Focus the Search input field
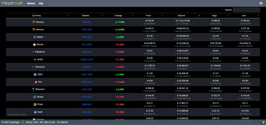Image resolution: width=266 pixels, height=125 pixels. [246, 10]
